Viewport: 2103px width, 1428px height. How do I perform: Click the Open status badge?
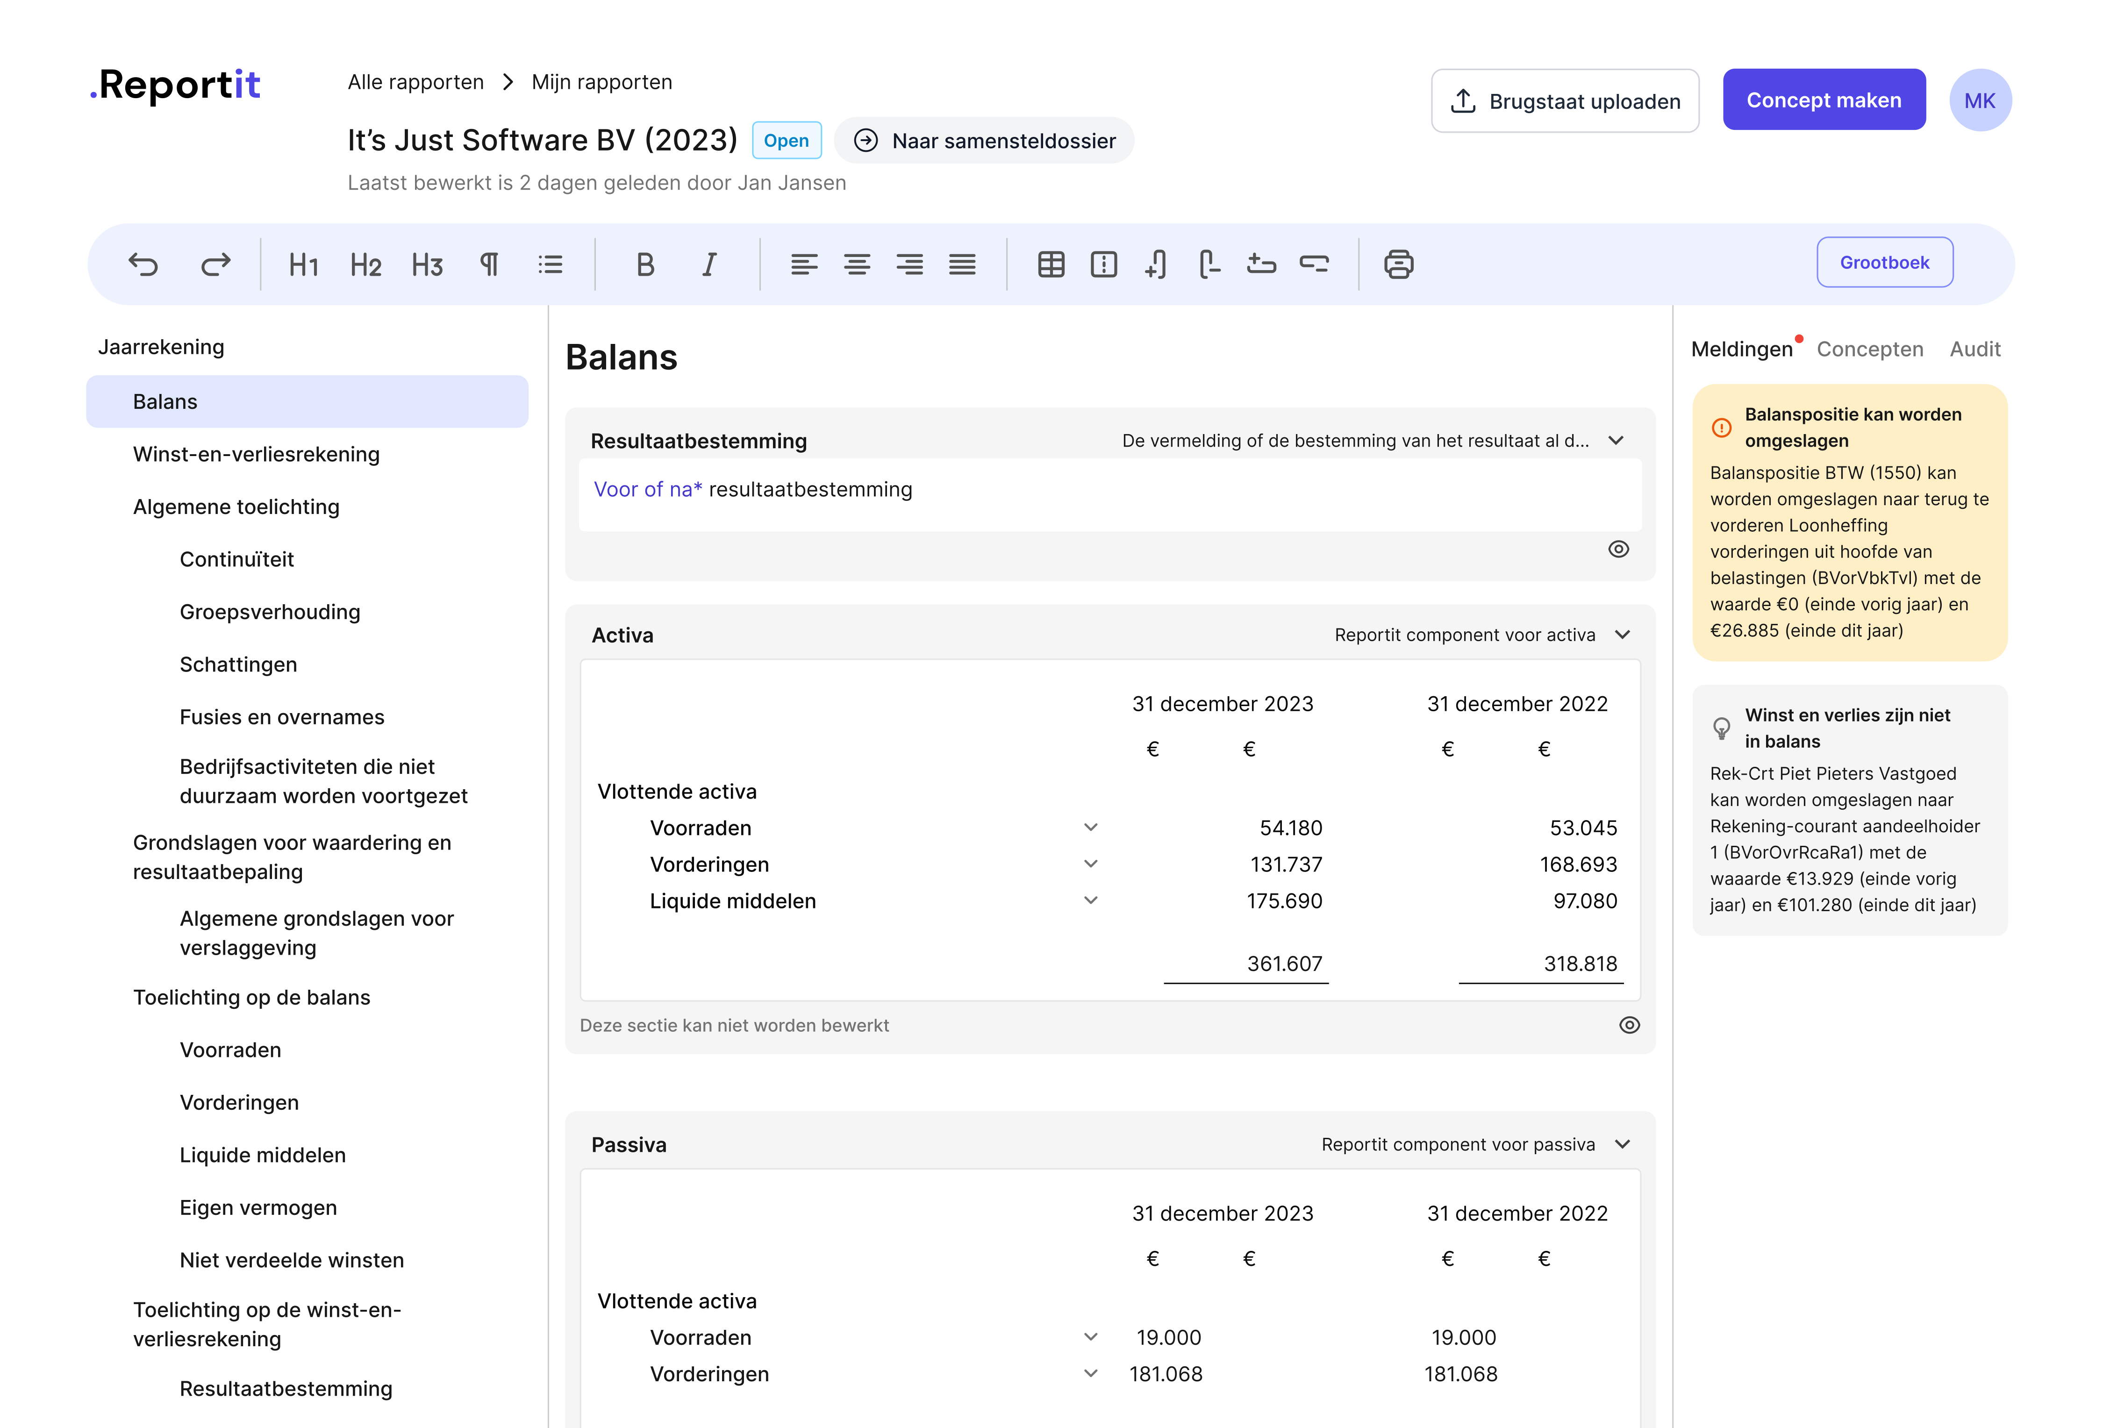787,140
